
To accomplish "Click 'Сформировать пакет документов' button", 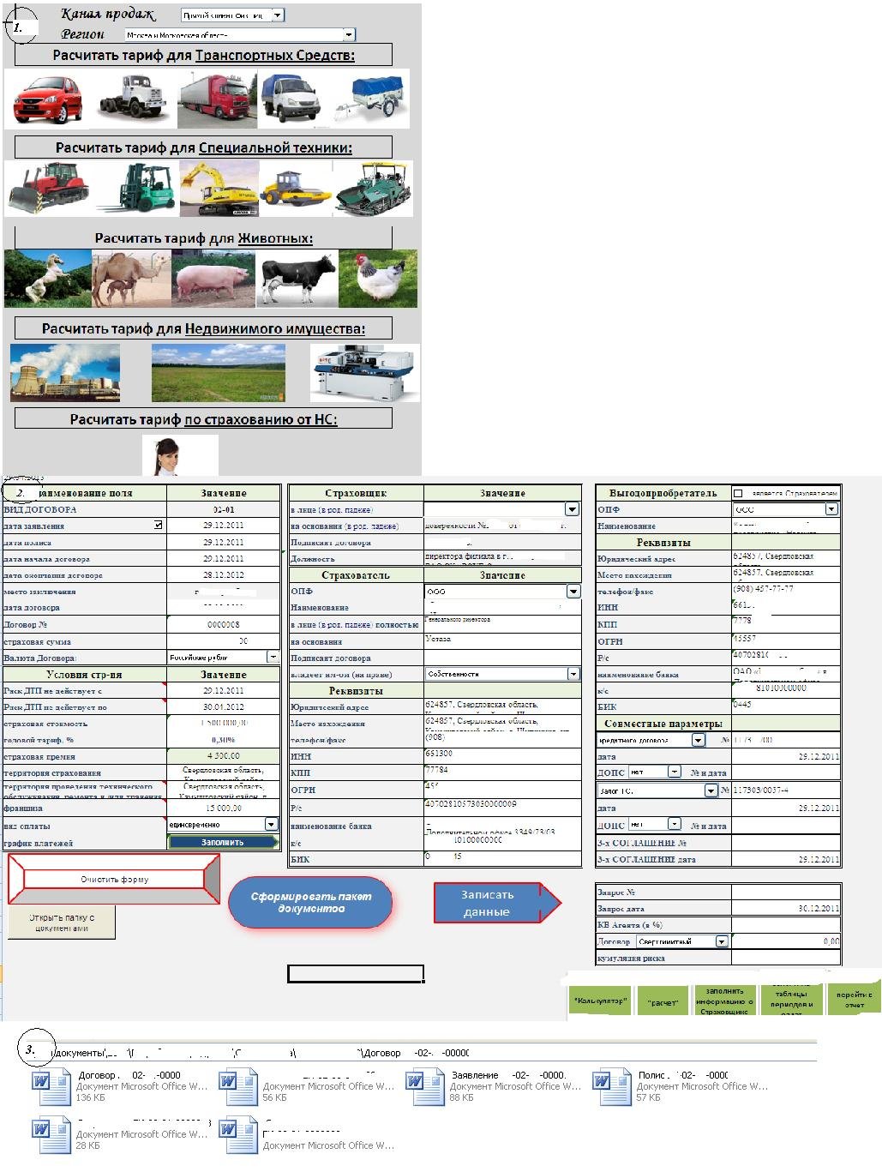I will (311, 902).
